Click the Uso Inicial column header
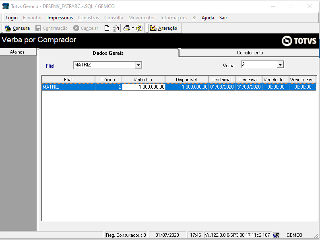The width and height of the screenshot is (320, 240). [221, 79]
